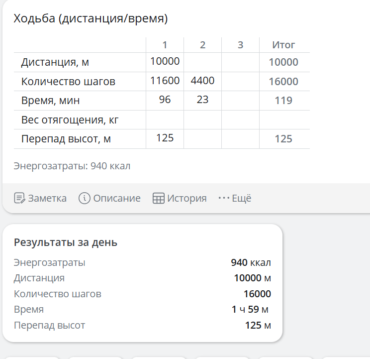
Task: Click the 16000 daily steps value
Action: (x=257, y=294)
